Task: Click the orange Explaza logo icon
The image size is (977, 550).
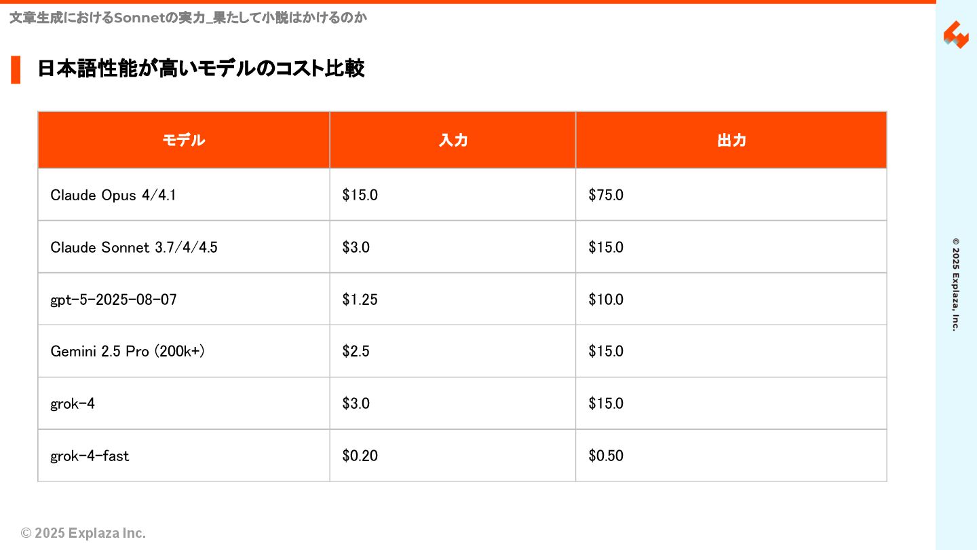Action: coord(956,35)
